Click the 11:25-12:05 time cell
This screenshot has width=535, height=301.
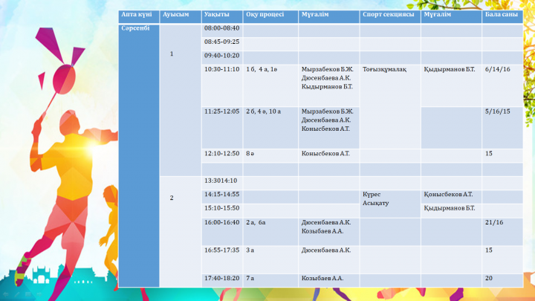(222, 129)
